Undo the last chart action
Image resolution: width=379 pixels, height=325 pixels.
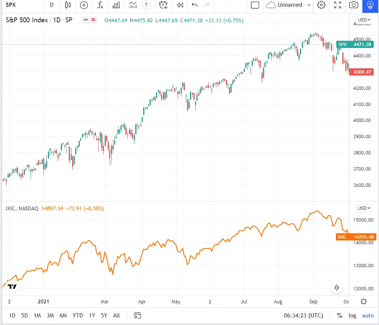[195, 5]
